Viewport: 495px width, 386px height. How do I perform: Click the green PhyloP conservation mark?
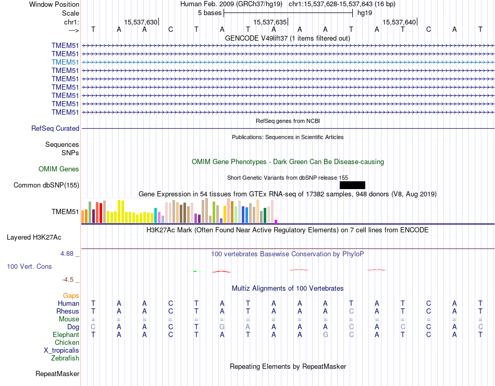tap(195, 271)
